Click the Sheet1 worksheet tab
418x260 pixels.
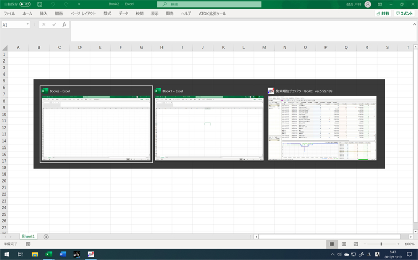pos(28,237)
